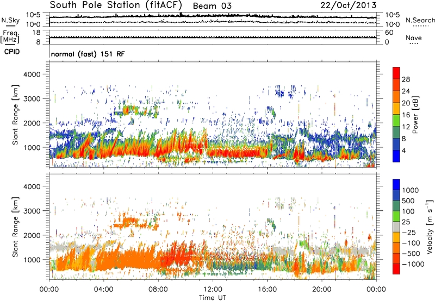This screenshot has width=435, height=301.
Task: Click the solid line sample under 'N.Sky'
Action: 10,26
